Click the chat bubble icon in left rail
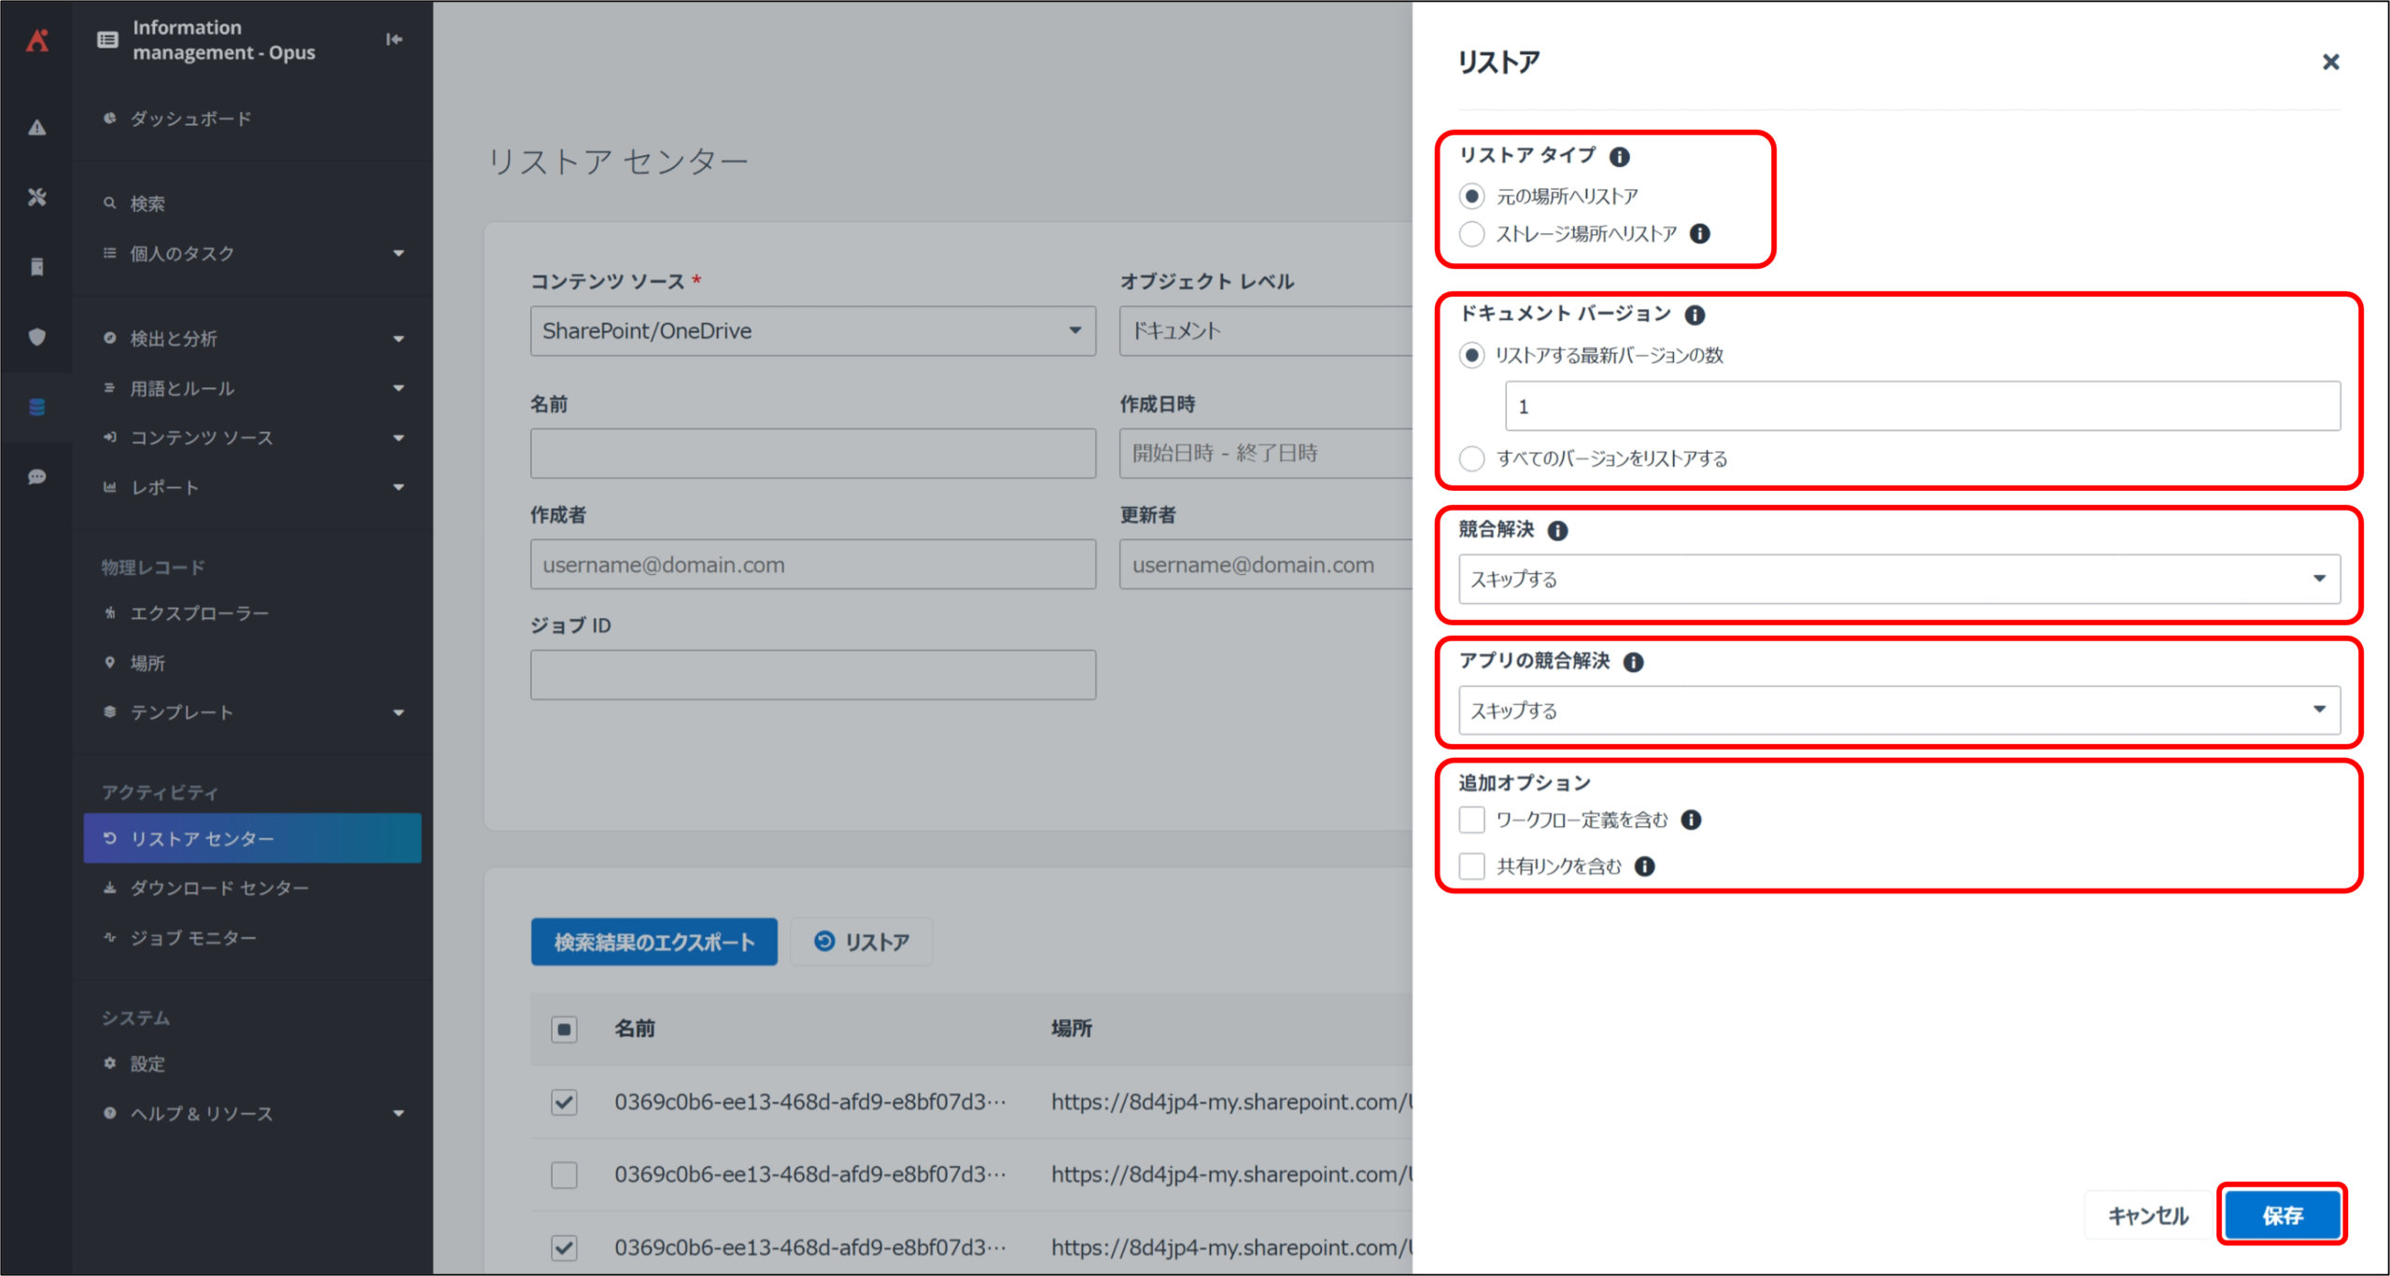The height and width of the screenshot is (1276, 2390). [x=36, y=477]
